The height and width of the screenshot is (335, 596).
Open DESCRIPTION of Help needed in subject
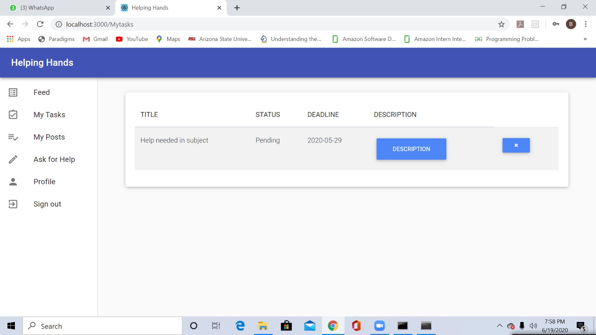pyautogui.click(x=411, y=149)
